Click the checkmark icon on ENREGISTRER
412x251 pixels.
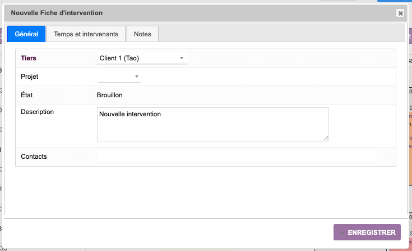(342, 233)
